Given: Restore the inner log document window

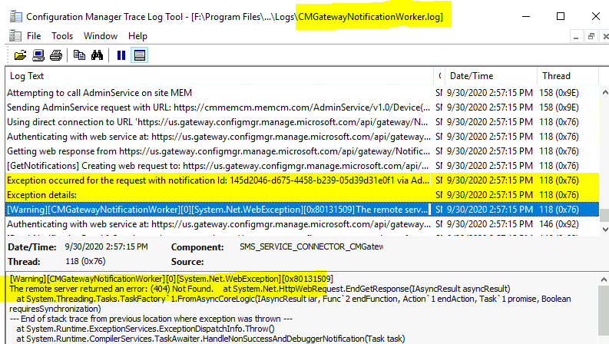Looking at the screenshot, I should [x=591, y=37].
